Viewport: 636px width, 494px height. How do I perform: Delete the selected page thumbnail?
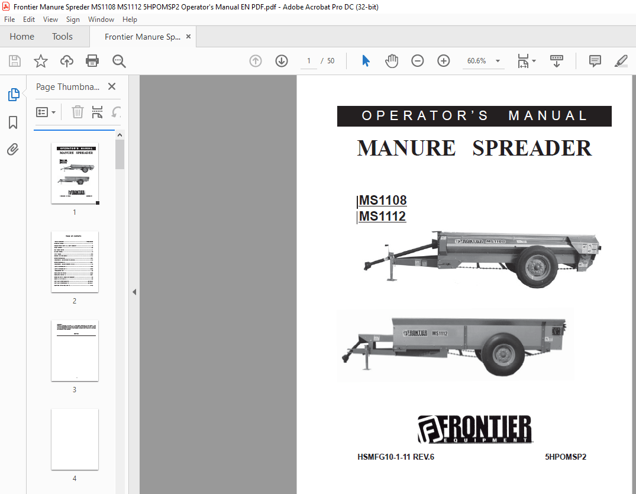click(x=78, y=112)
